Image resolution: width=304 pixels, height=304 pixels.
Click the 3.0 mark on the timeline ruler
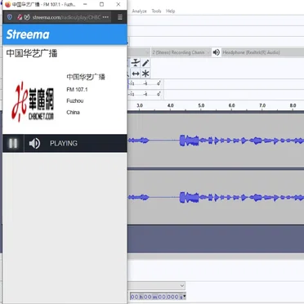[140, 105]
